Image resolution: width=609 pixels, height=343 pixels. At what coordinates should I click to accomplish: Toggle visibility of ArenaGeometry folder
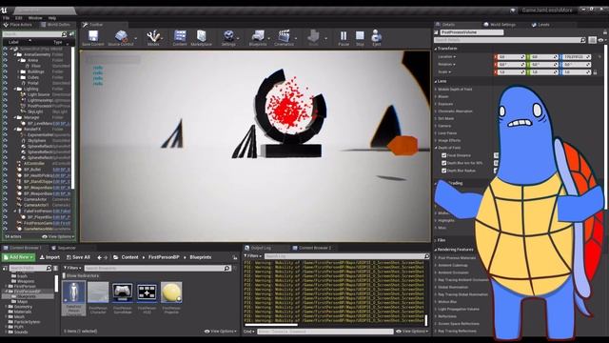click(5, 55)
